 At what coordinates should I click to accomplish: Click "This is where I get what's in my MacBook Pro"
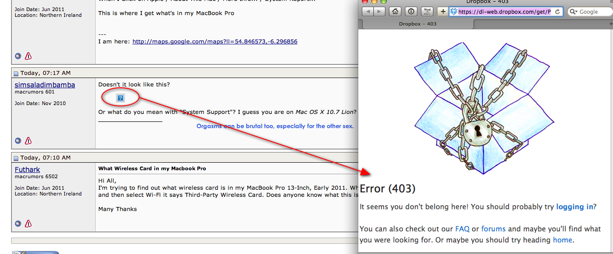pyautogui.click(x=166, y=13)
